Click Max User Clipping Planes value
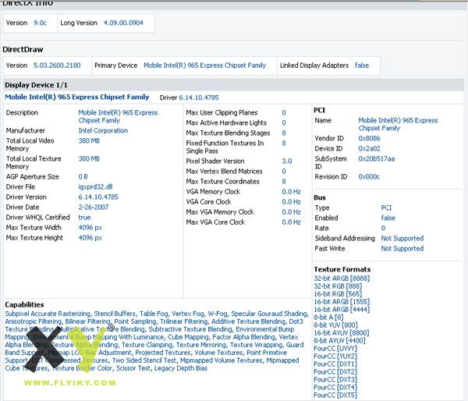 pos(284,112)
